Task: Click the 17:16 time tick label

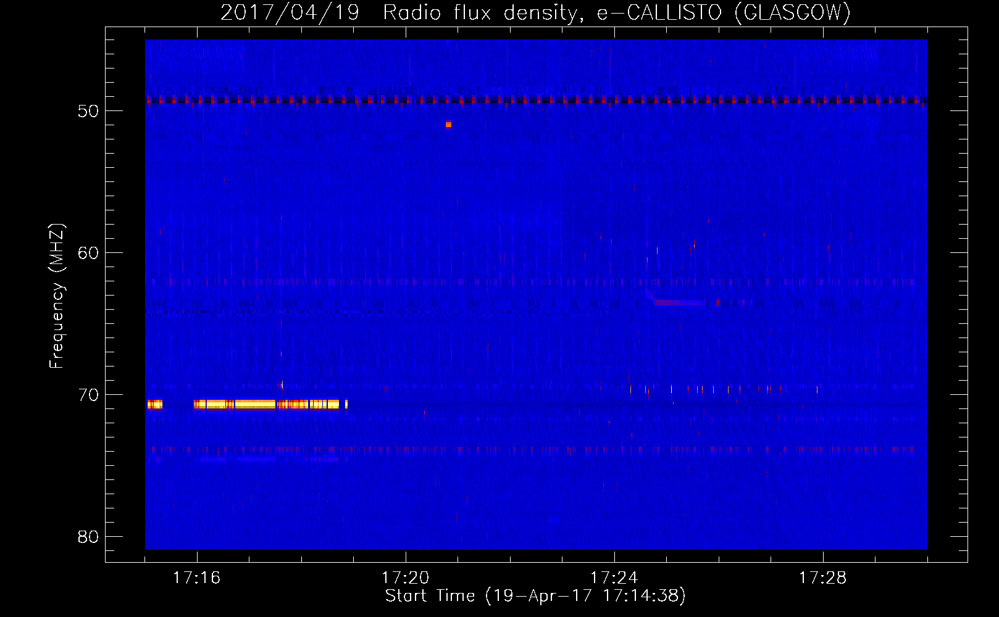Action: pyautogui.click(x=197, y=578)
